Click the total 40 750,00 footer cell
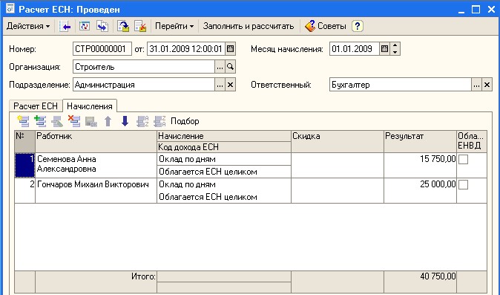 point(421,282)
